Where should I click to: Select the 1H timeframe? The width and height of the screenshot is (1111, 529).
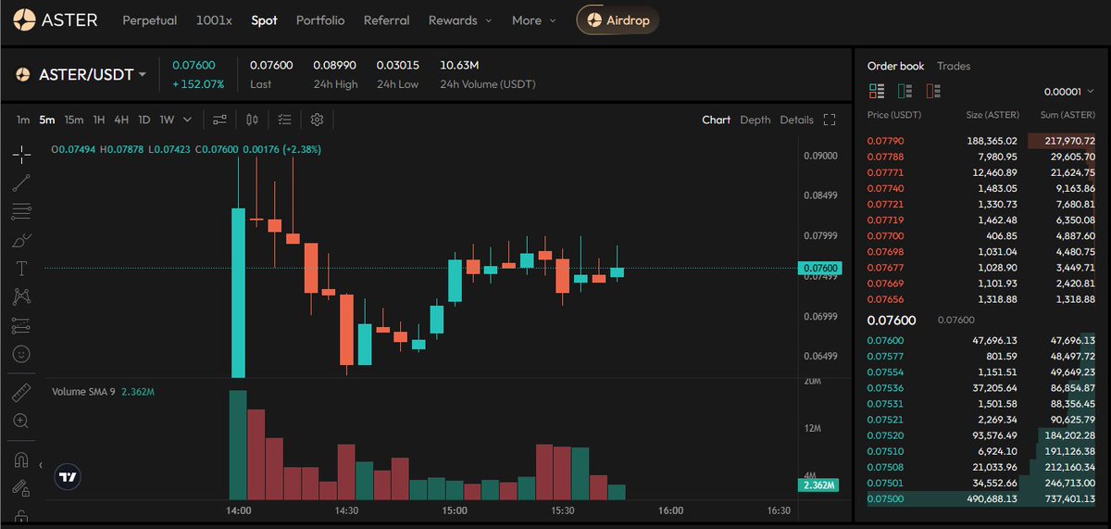tap(99, 120)
